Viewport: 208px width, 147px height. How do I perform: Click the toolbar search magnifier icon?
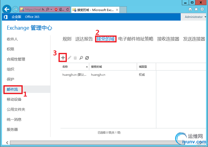point(81,58)
